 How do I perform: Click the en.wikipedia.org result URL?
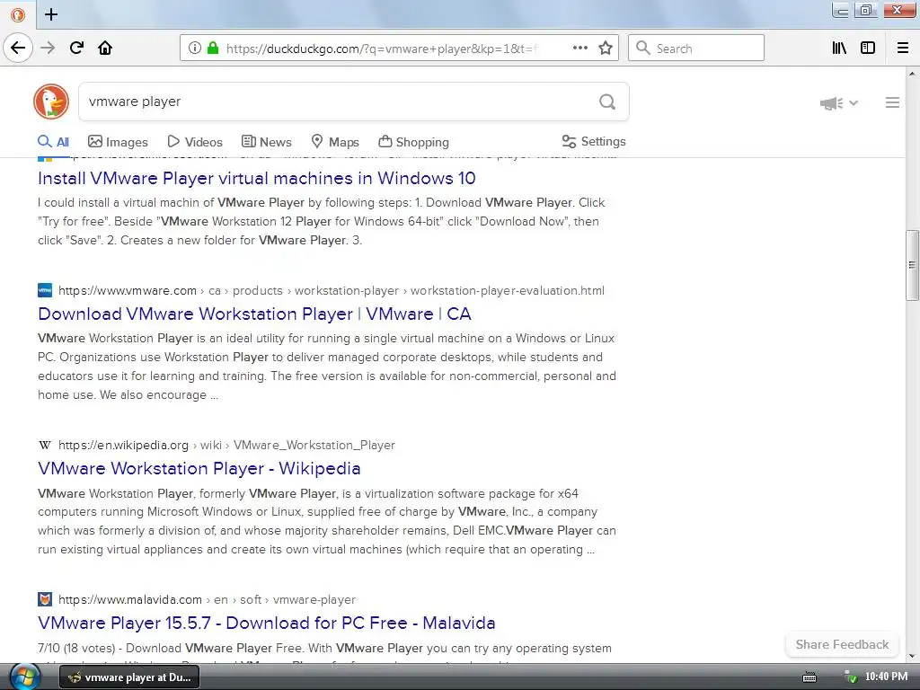pos(123,445)
